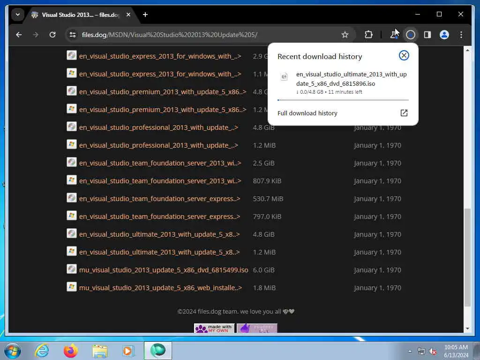Click the open-in-new-tab history icon
Image resolution: width=480 pixels, height=360 pixels.
[404, 113]
